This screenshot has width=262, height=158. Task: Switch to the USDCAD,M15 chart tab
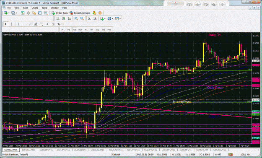[x=98, y=150]
